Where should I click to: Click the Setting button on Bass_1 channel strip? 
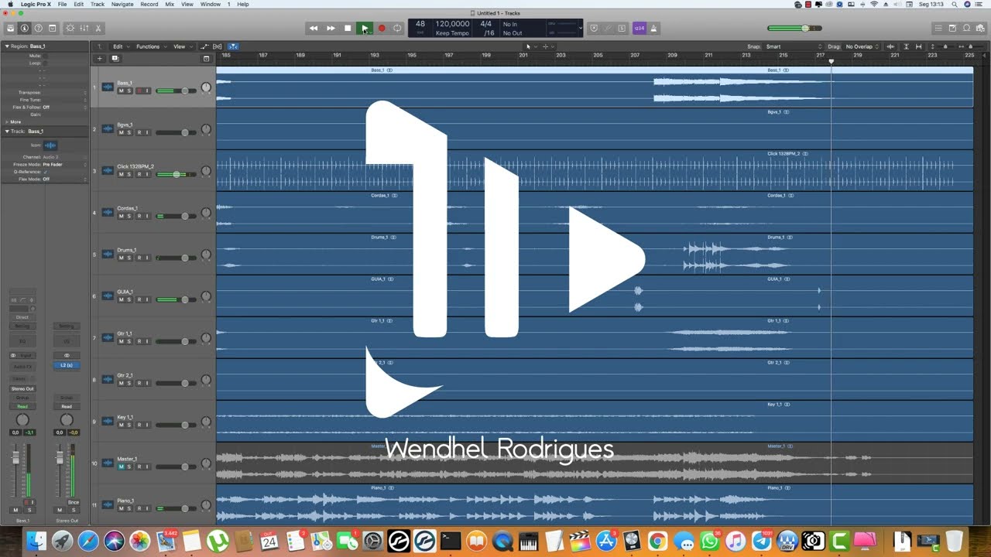point(22,326)
